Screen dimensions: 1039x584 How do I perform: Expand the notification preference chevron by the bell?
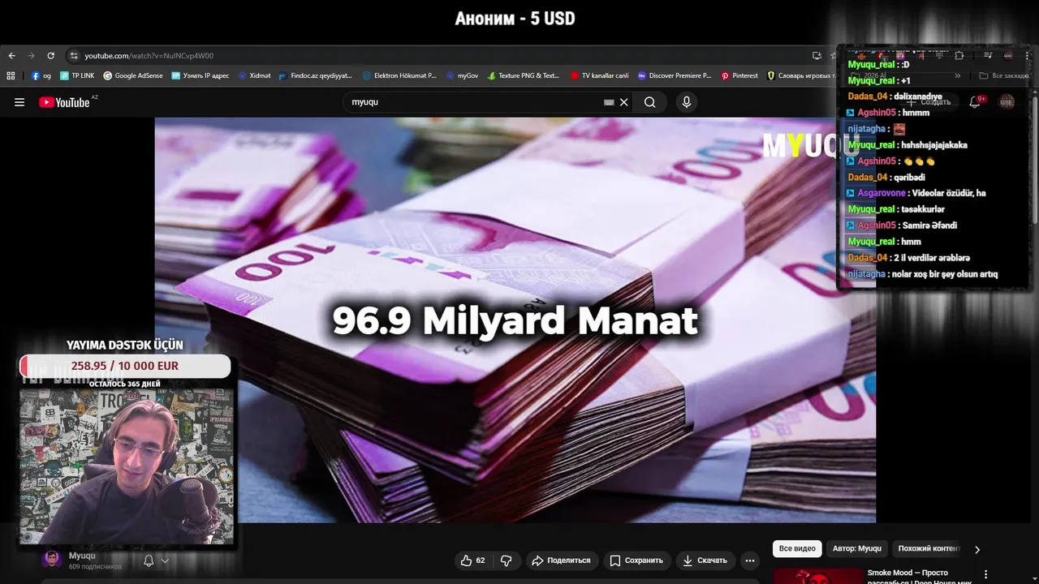[165, 560]
